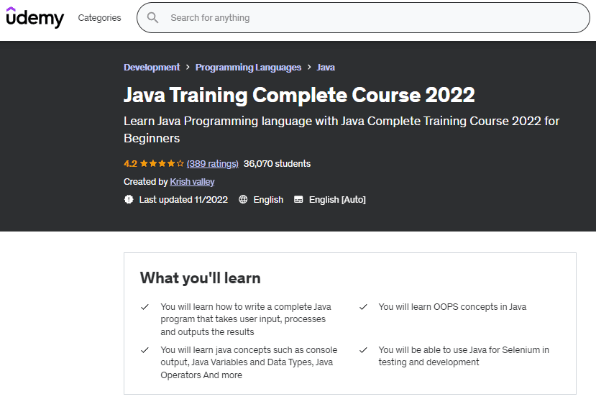Click the 4.2 rating number
The width and height of the screenshot is (596, 417).
point(130,163)
